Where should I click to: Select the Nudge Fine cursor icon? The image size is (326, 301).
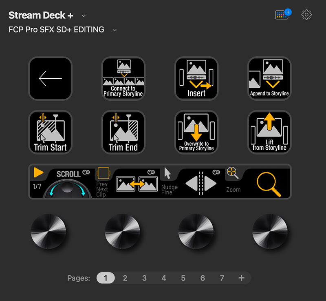point(168,173)
